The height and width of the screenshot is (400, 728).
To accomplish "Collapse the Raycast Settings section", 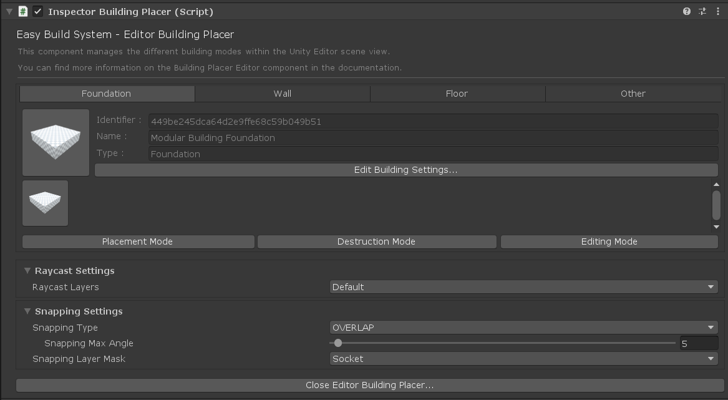I will coord(27,271).
